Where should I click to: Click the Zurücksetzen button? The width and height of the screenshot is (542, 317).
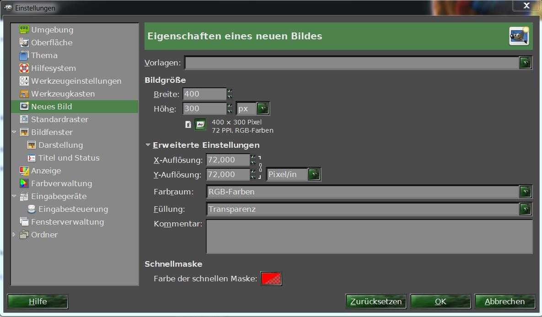pos(376,301)
